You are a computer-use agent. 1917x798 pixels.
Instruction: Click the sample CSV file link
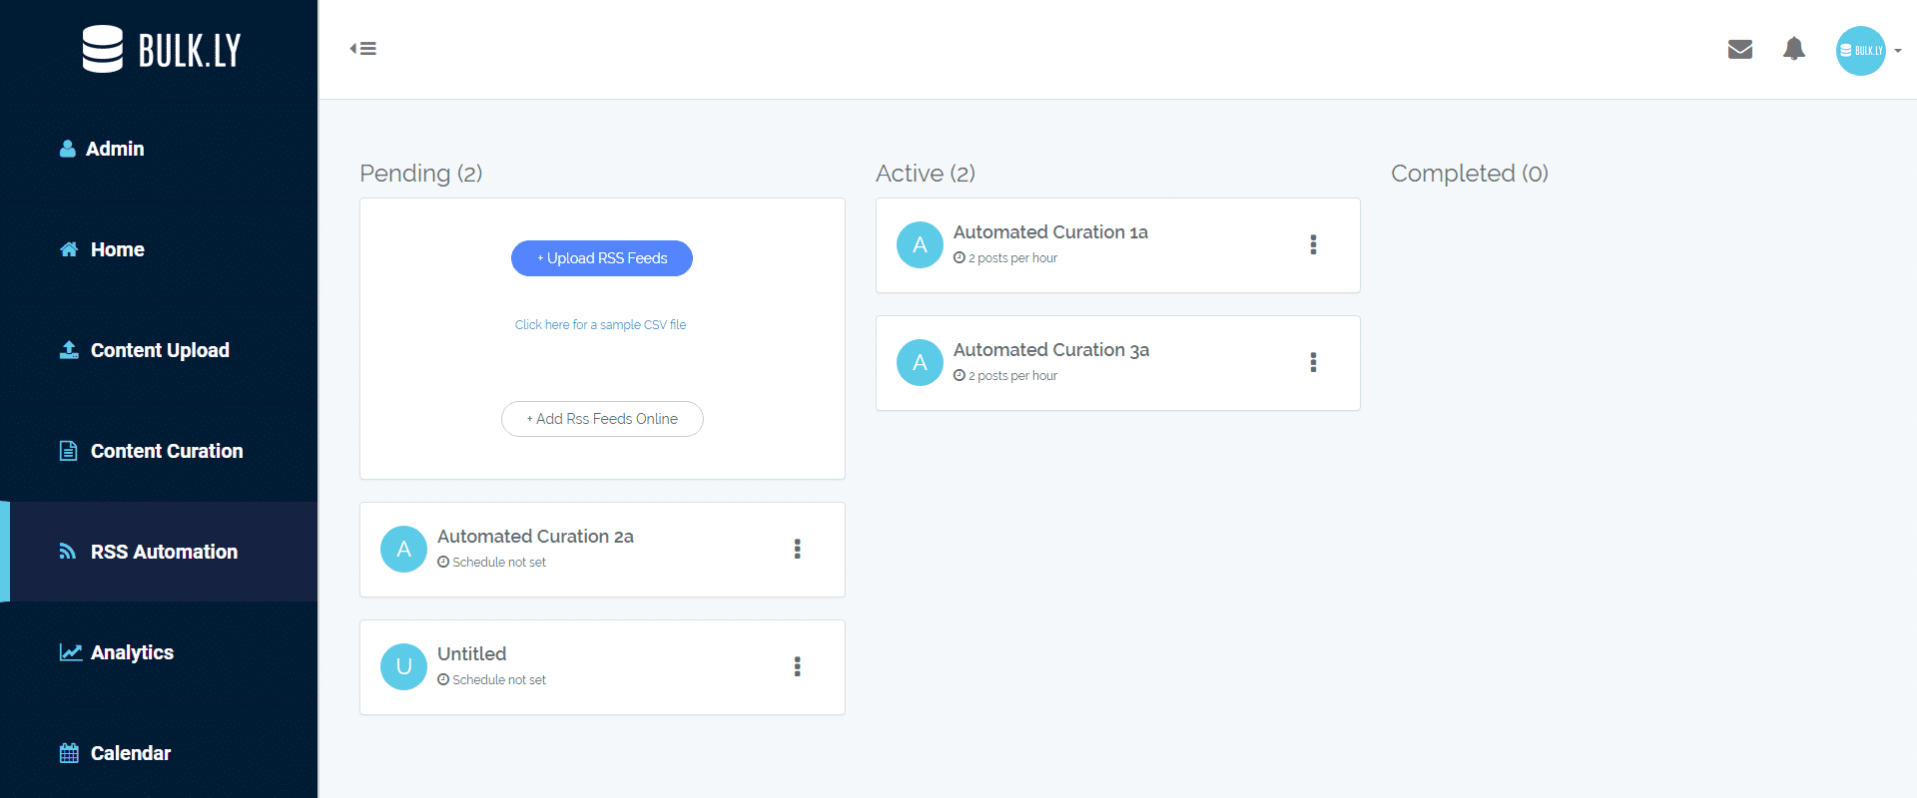pos(600,325)
